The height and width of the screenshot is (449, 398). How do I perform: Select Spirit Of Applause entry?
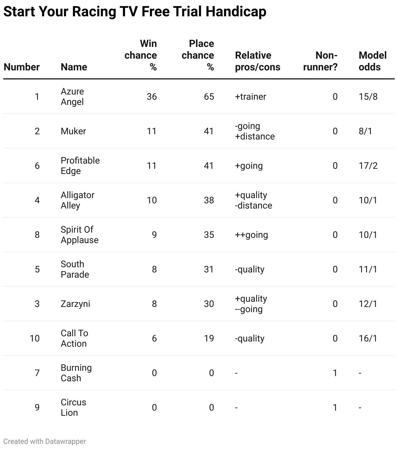click(80, 235)
